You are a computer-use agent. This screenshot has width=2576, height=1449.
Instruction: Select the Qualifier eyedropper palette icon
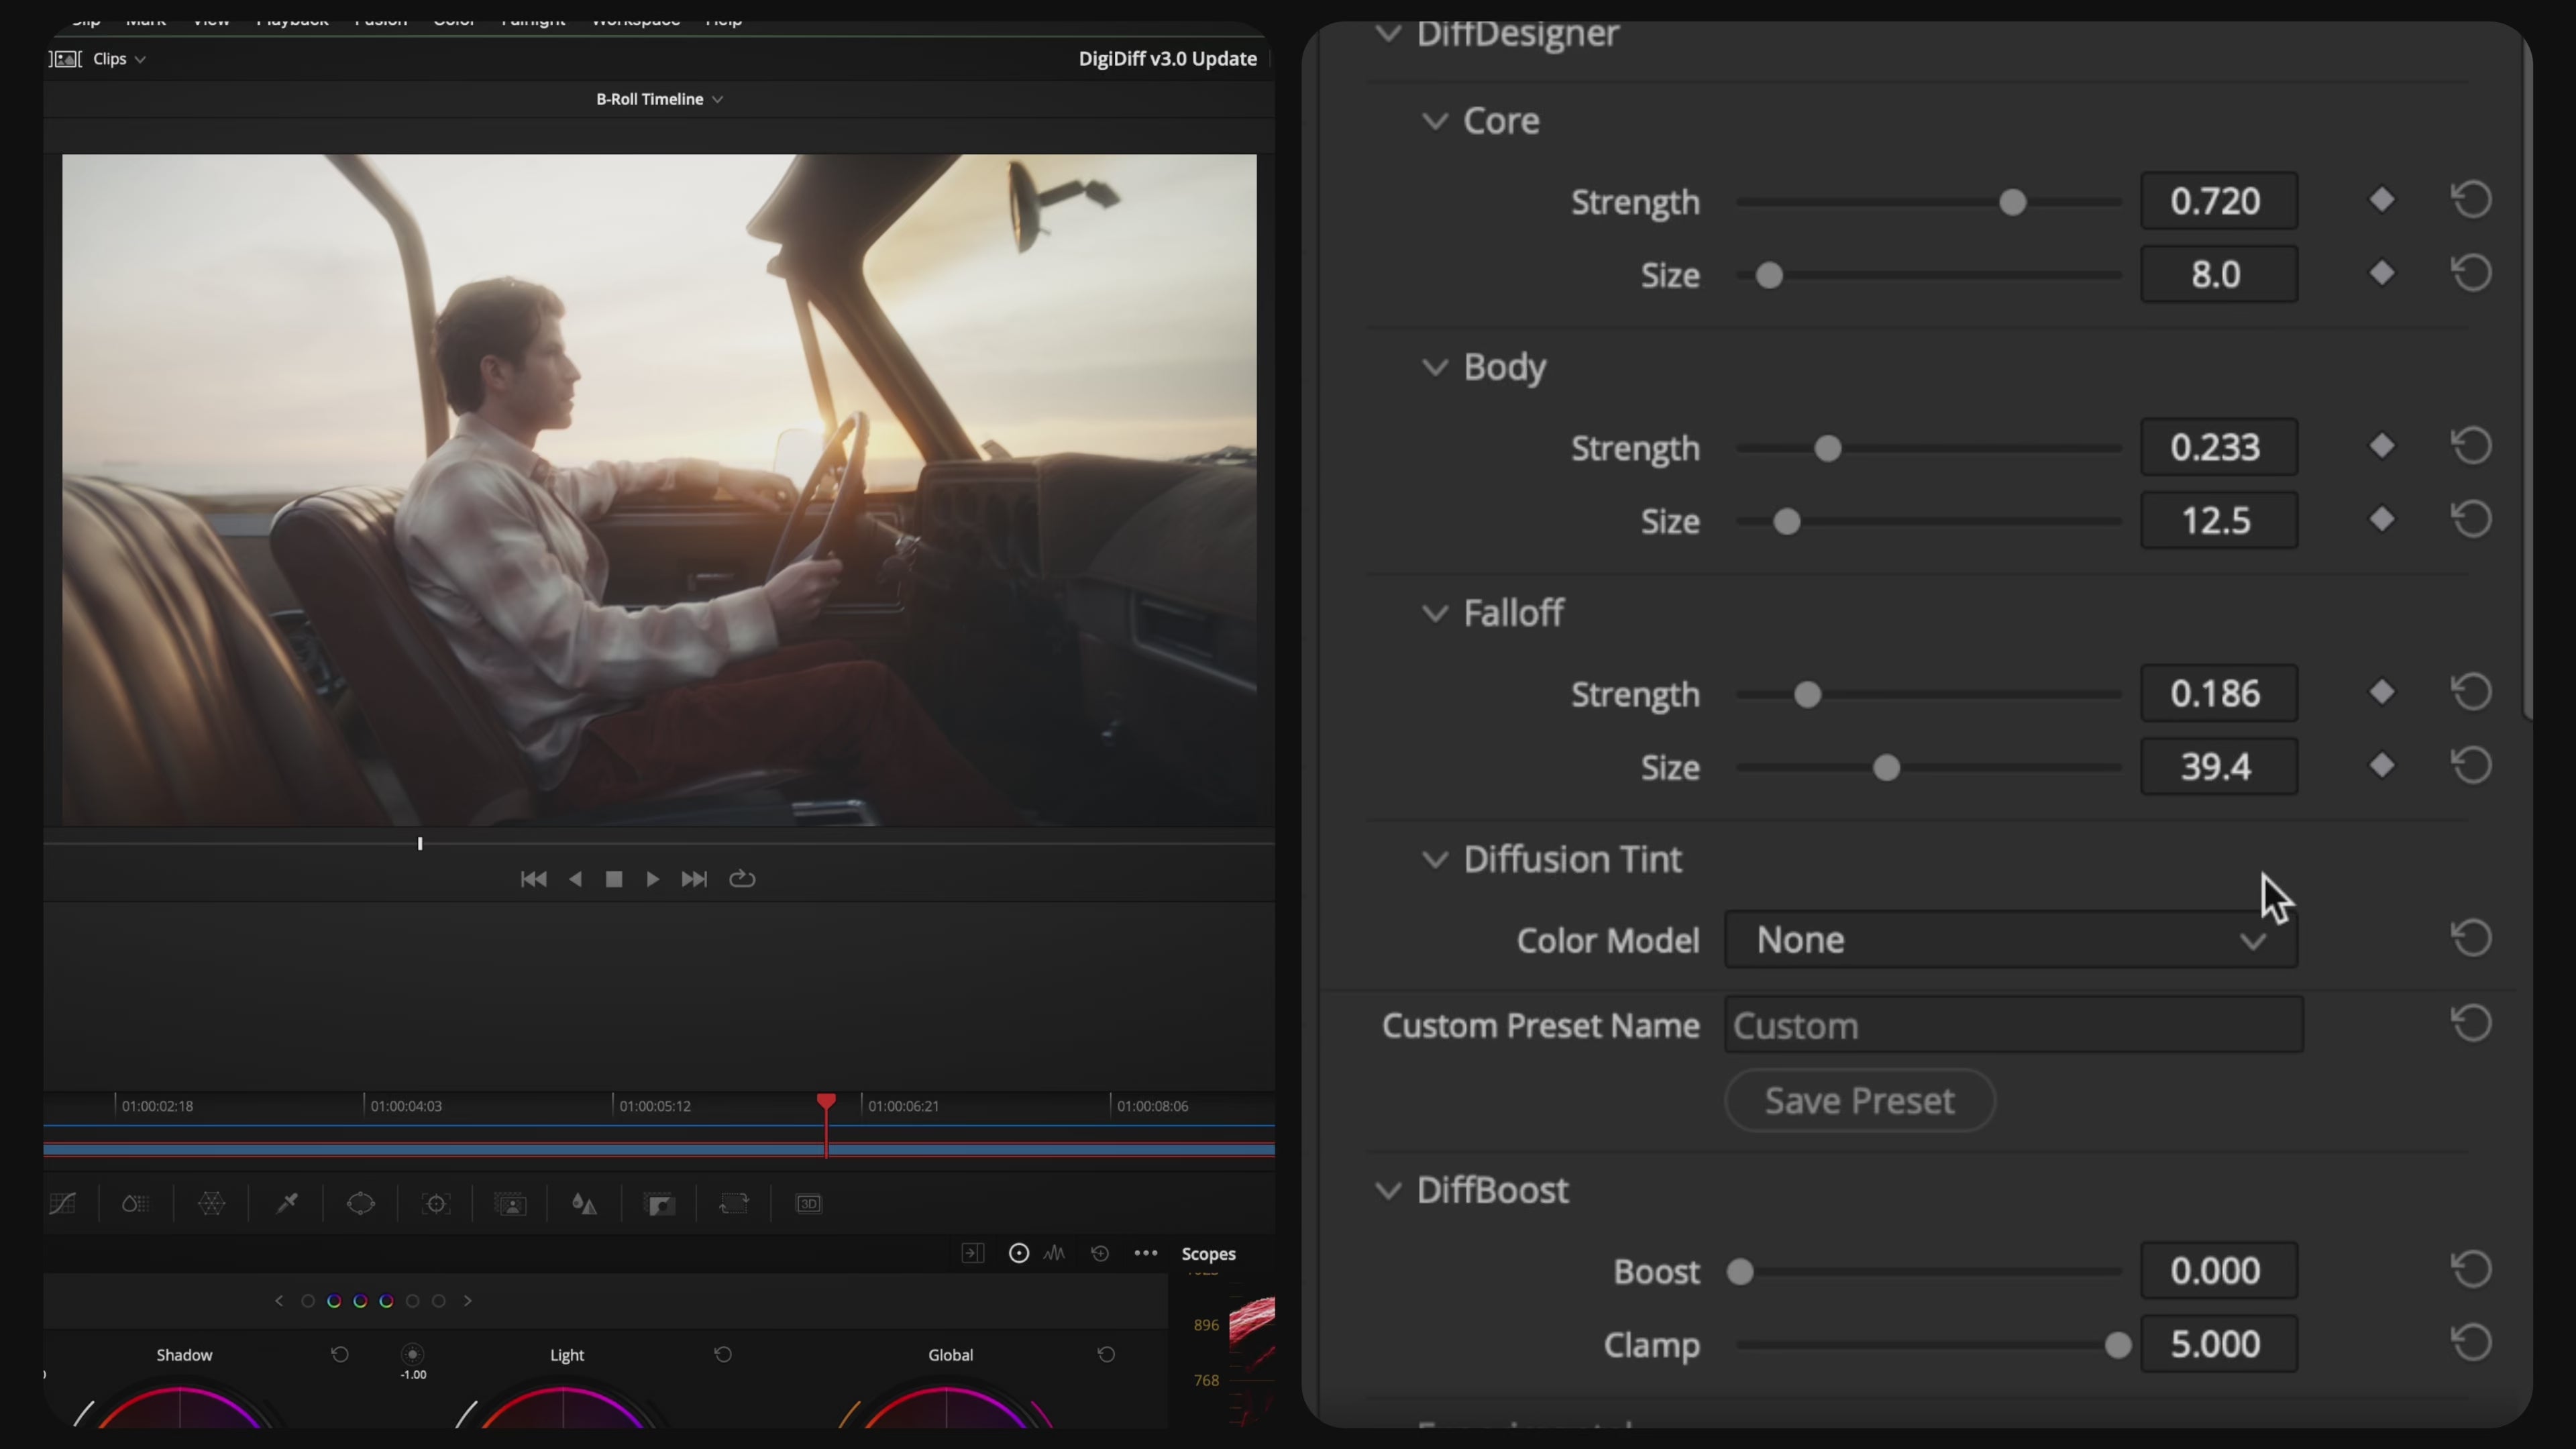coord(287,1203)
